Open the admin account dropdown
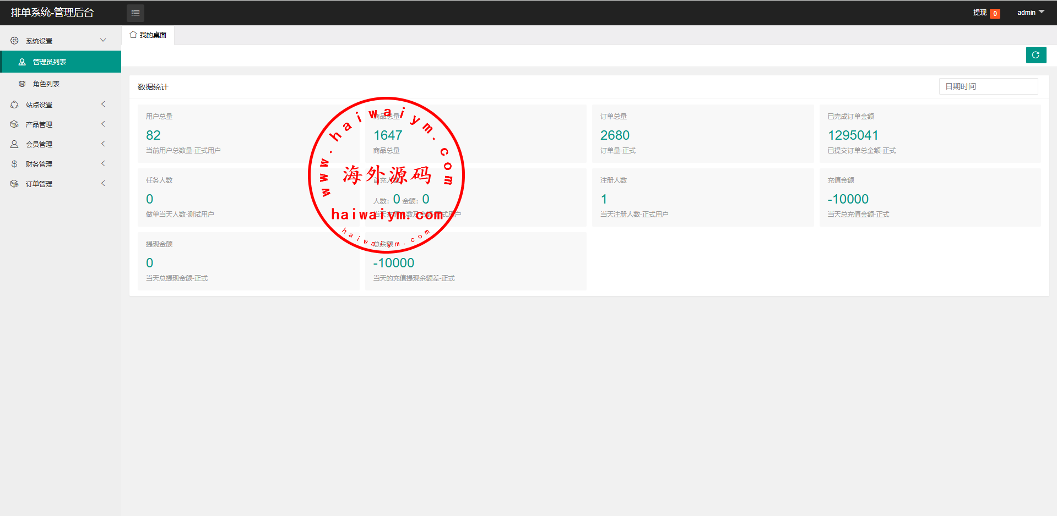This screenshot has width=1057, height=516. pos(1030,12)
